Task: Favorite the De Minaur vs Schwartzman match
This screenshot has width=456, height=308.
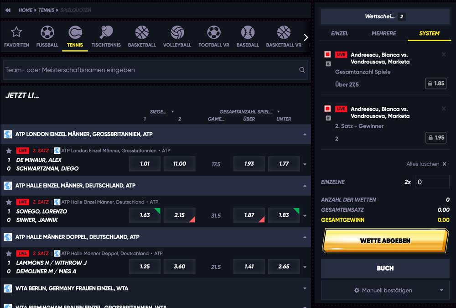Action: point(9,150)
